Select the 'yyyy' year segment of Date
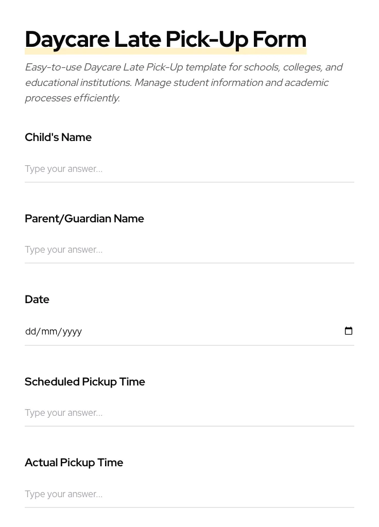The height and width of the screenshot is (527, 379). [72, 331]
